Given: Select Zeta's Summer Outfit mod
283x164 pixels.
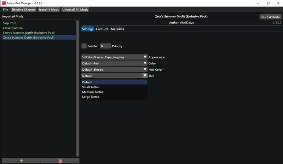Looking at the screenshot, I should [39, 37].
